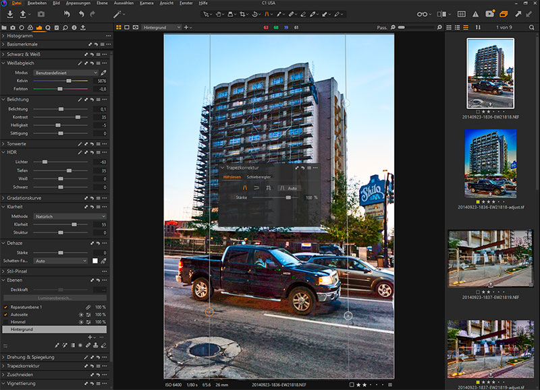Select the keystone tool in the toolbar
Viewport: 540px width, 390px height.
[x=267, y=14]
